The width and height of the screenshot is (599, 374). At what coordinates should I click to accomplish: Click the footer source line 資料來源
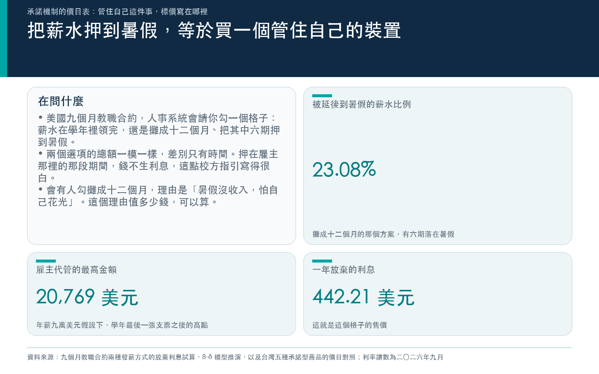pos(235,357)
